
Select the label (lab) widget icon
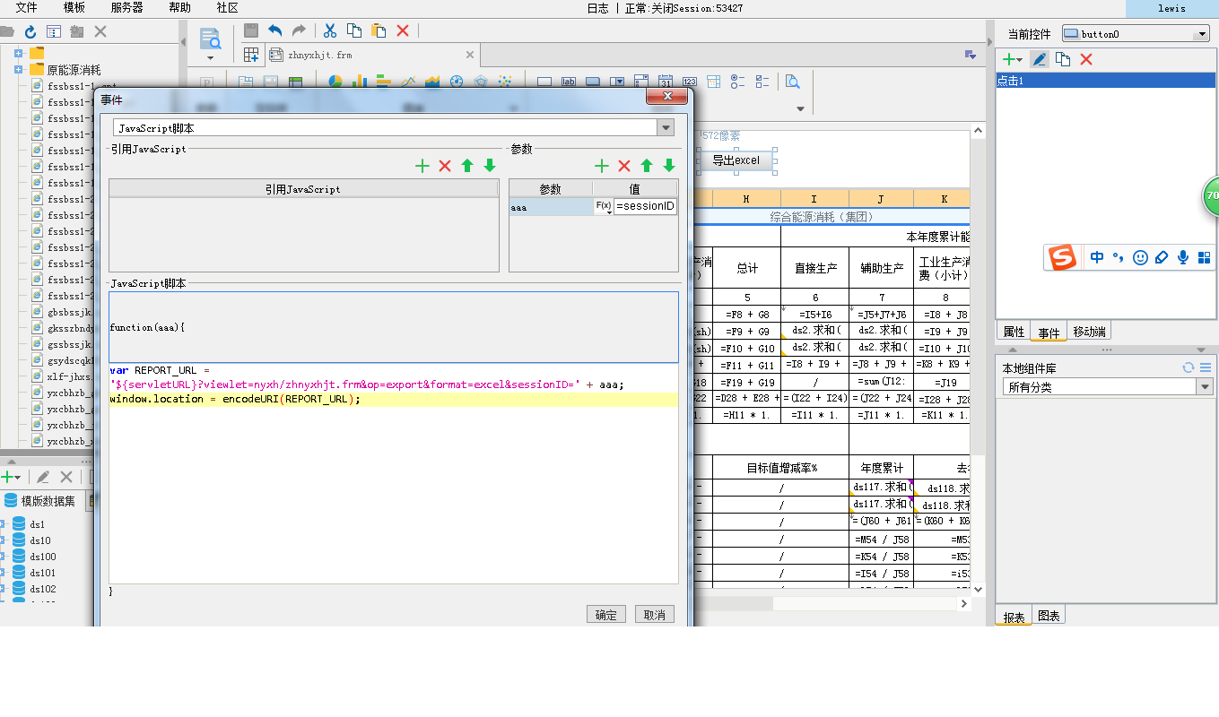pyautogui.click(x=568, y=82)
